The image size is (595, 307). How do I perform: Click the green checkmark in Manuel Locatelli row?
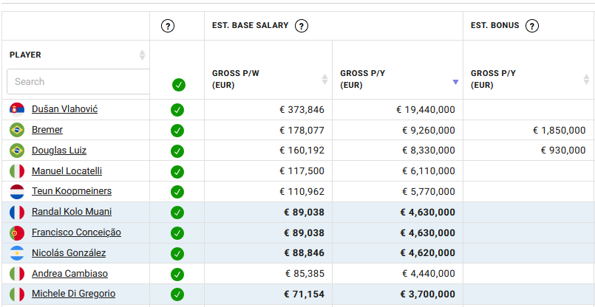(177, 172)
